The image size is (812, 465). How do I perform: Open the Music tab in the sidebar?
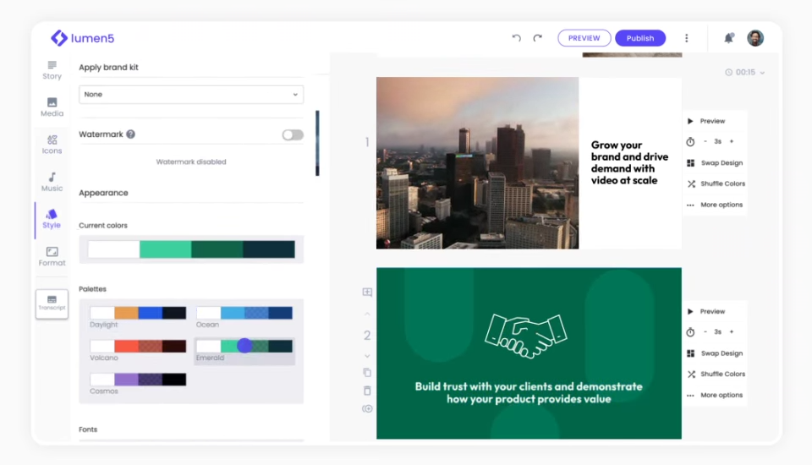coord(52,182)
